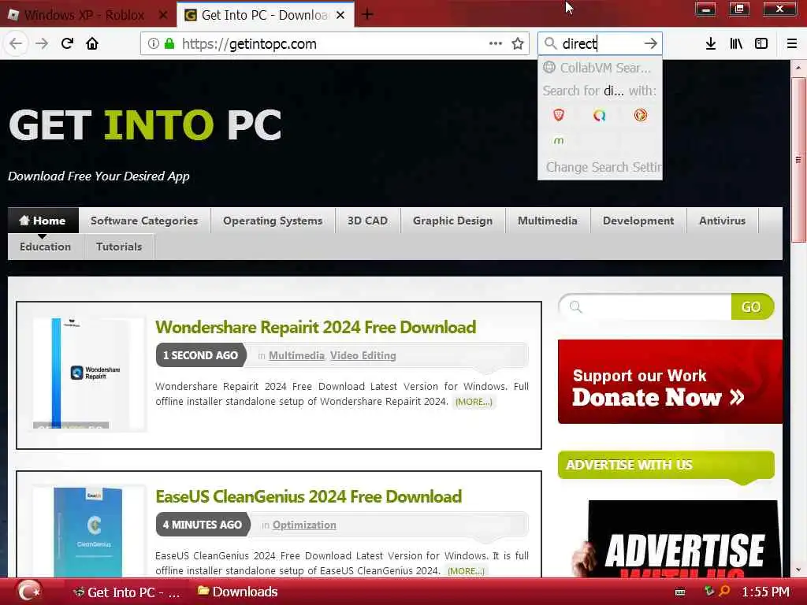This screenshot has height=605, width=807.
Task: Open the Start button on taskbar
Action: tap(29, 591)
